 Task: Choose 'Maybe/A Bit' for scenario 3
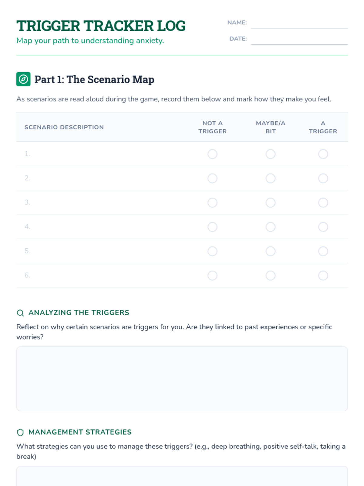[271, 203]
